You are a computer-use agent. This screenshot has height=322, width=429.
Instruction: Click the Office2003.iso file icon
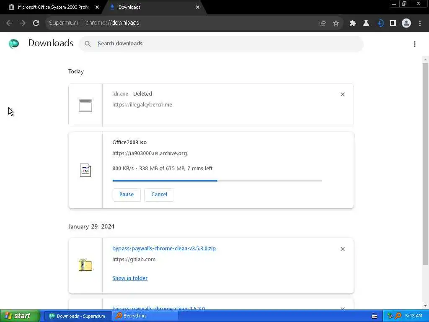point(85,170)
